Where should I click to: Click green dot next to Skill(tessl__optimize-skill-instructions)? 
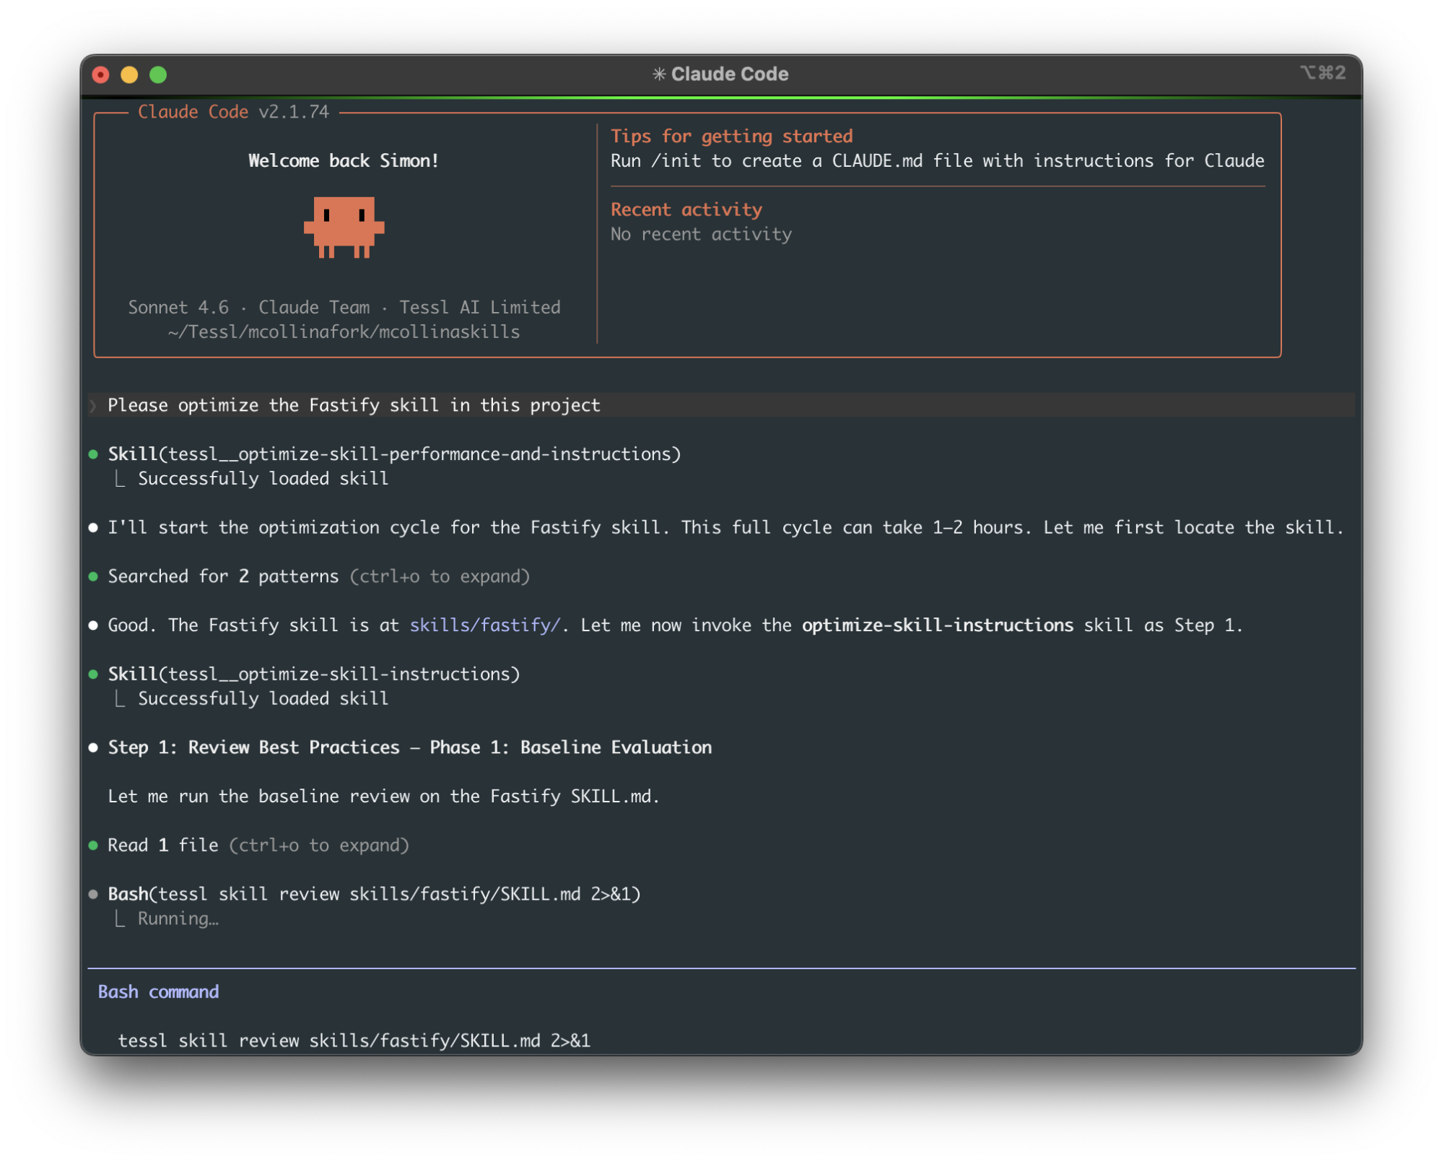(93, 674)
